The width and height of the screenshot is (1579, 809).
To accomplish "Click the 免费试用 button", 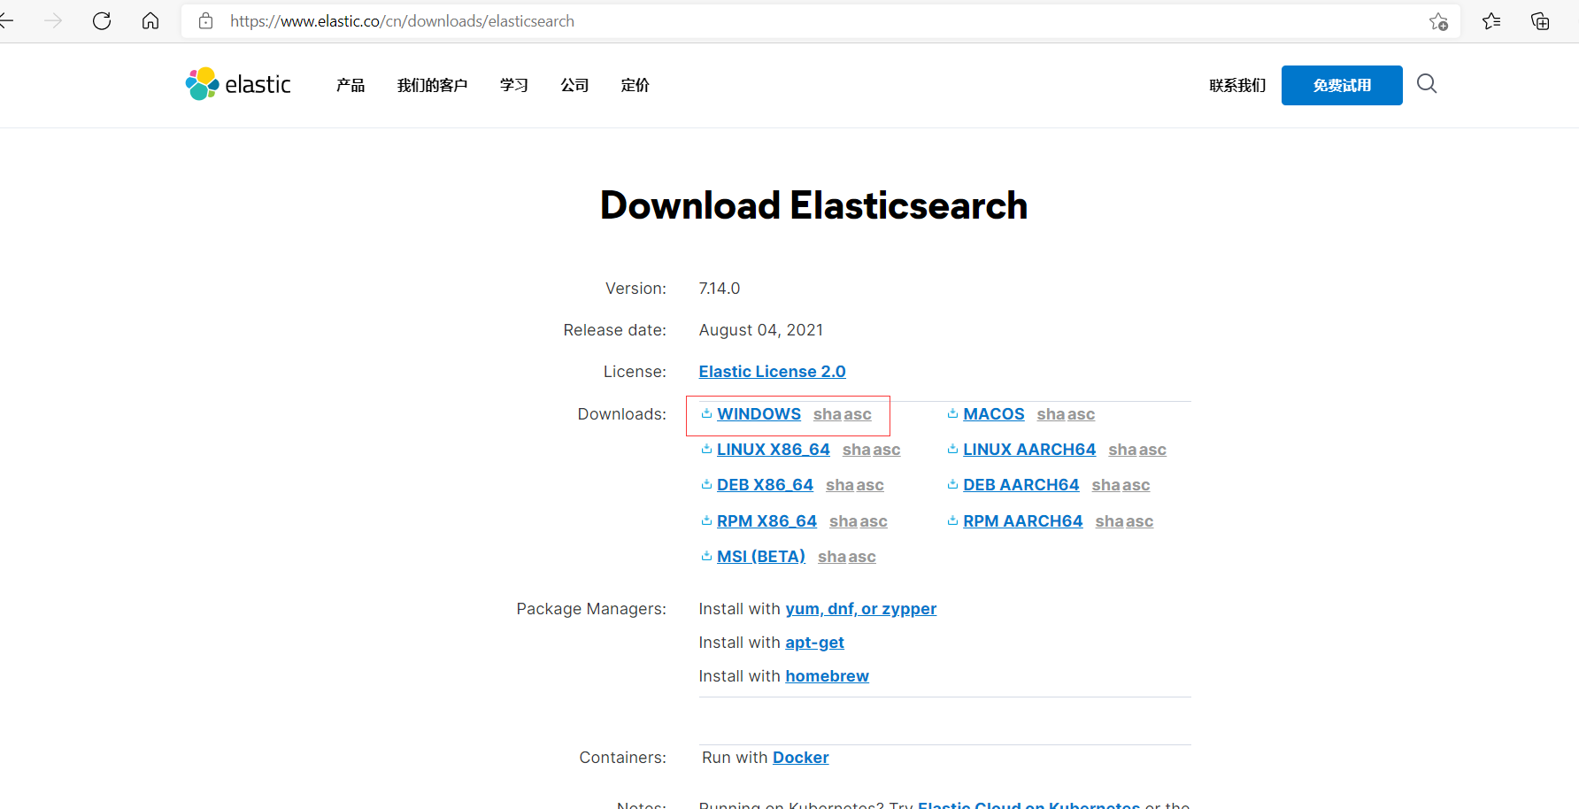I will point(1342,85).
